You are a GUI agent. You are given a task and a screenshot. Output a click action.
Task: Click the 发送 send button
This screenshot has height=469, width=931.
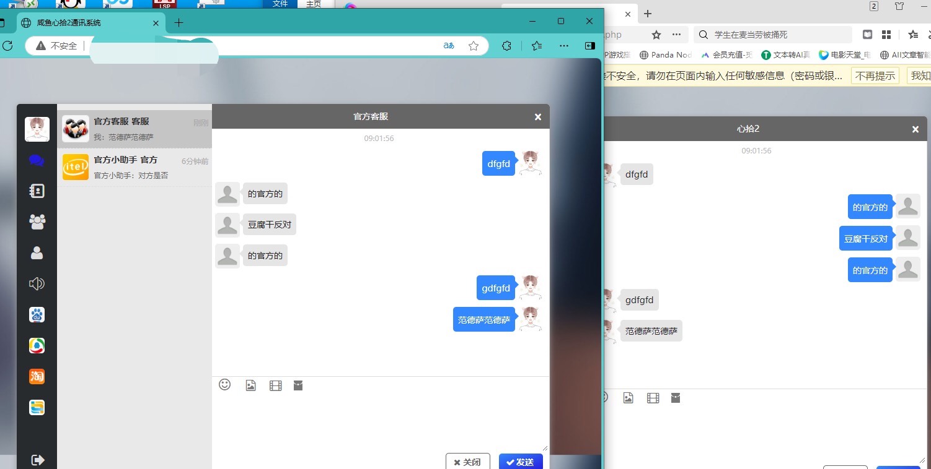coord(521,462)
